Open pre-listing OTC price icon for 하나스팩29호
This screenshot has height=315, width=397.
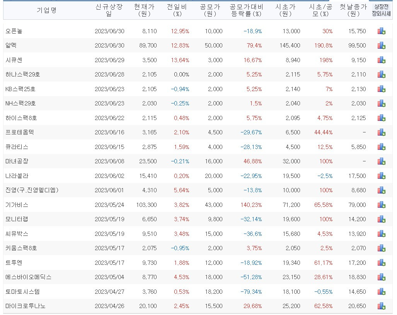381,75
